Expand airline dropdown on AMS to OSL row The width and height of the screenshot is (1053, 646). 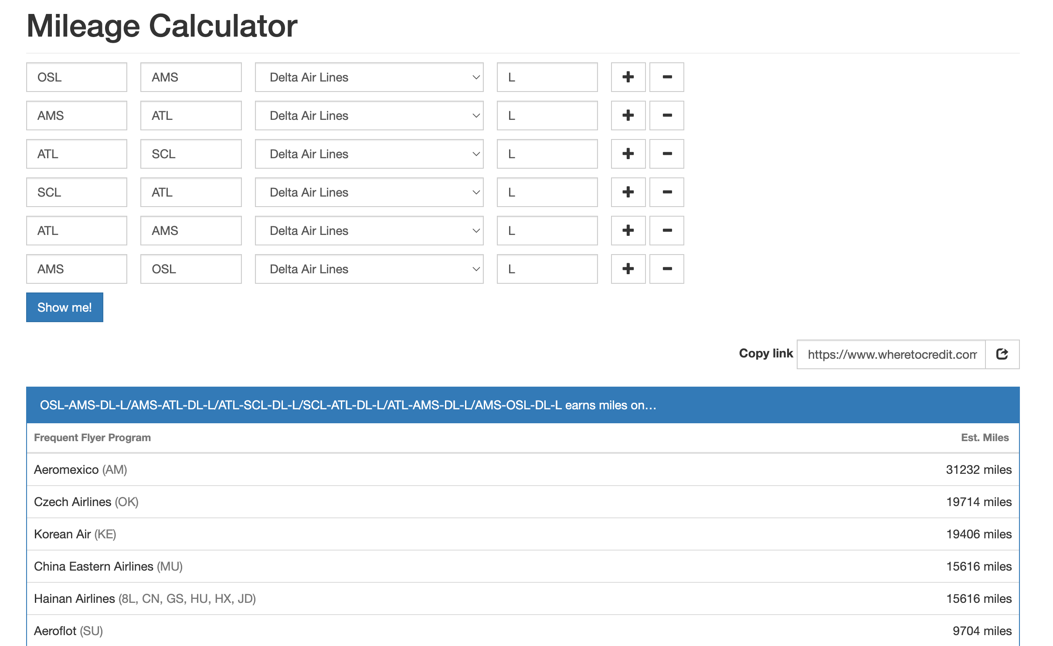click(x=369, y=269)
